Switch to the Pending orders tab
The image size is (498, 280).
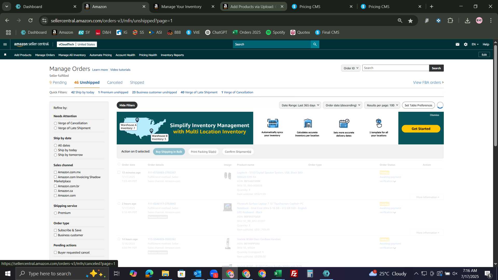(58, 82)
